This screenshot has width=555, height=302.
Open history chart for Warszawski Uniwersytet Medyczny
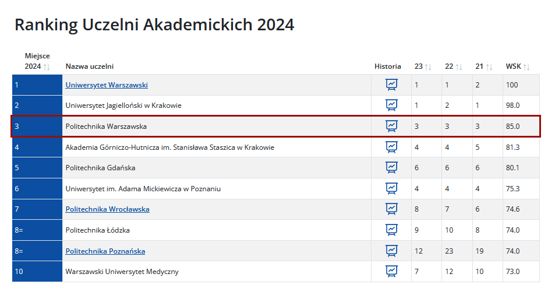point(391,272)
